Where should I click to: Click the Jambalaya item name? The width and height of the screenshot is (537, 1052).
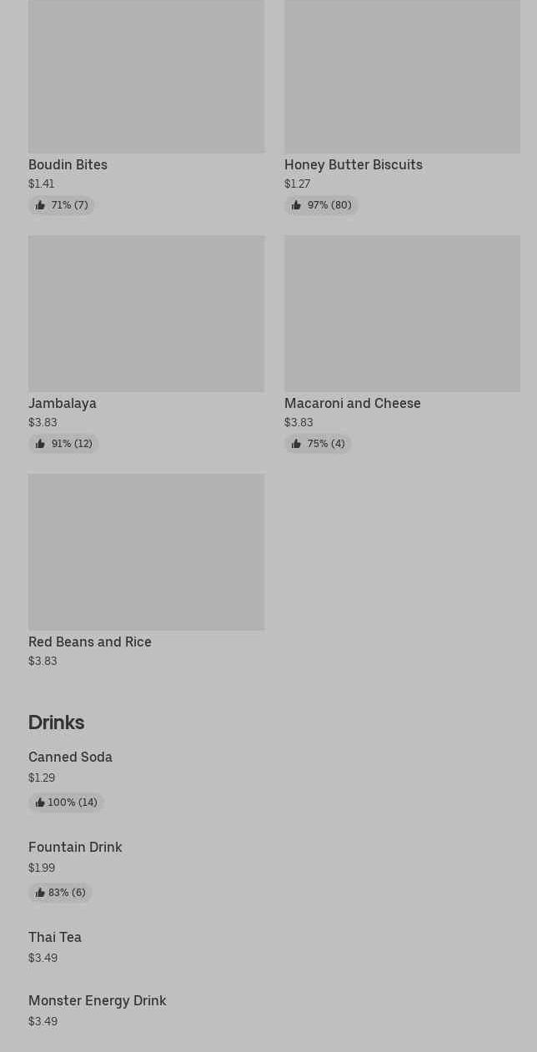click(x=63, y=403)
